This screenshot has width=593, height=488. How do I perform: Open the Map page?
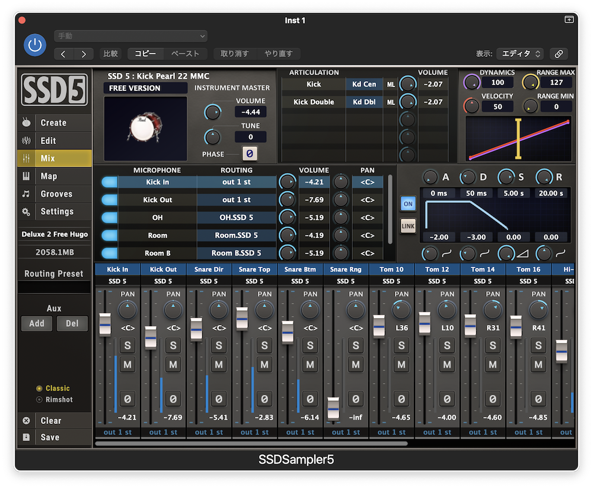55,176
